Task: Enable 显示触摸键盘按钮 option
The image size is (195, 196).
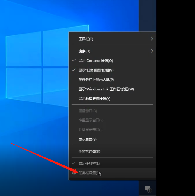Action: click(94, 99)
